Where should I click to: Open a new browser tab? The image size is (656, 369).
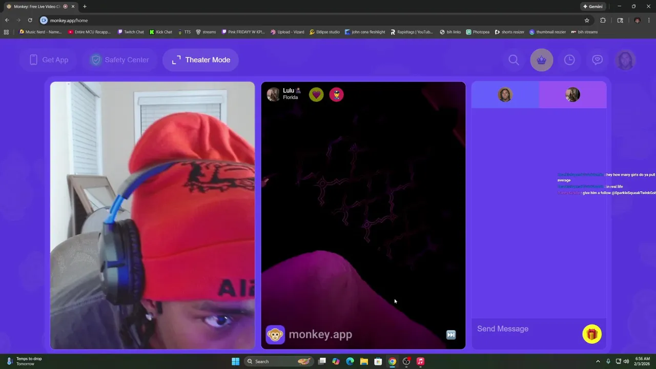(x=85, y=7)
